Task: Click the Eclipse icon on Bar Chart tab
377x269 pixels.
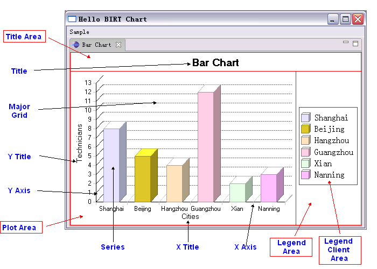Action: (76, 45)
